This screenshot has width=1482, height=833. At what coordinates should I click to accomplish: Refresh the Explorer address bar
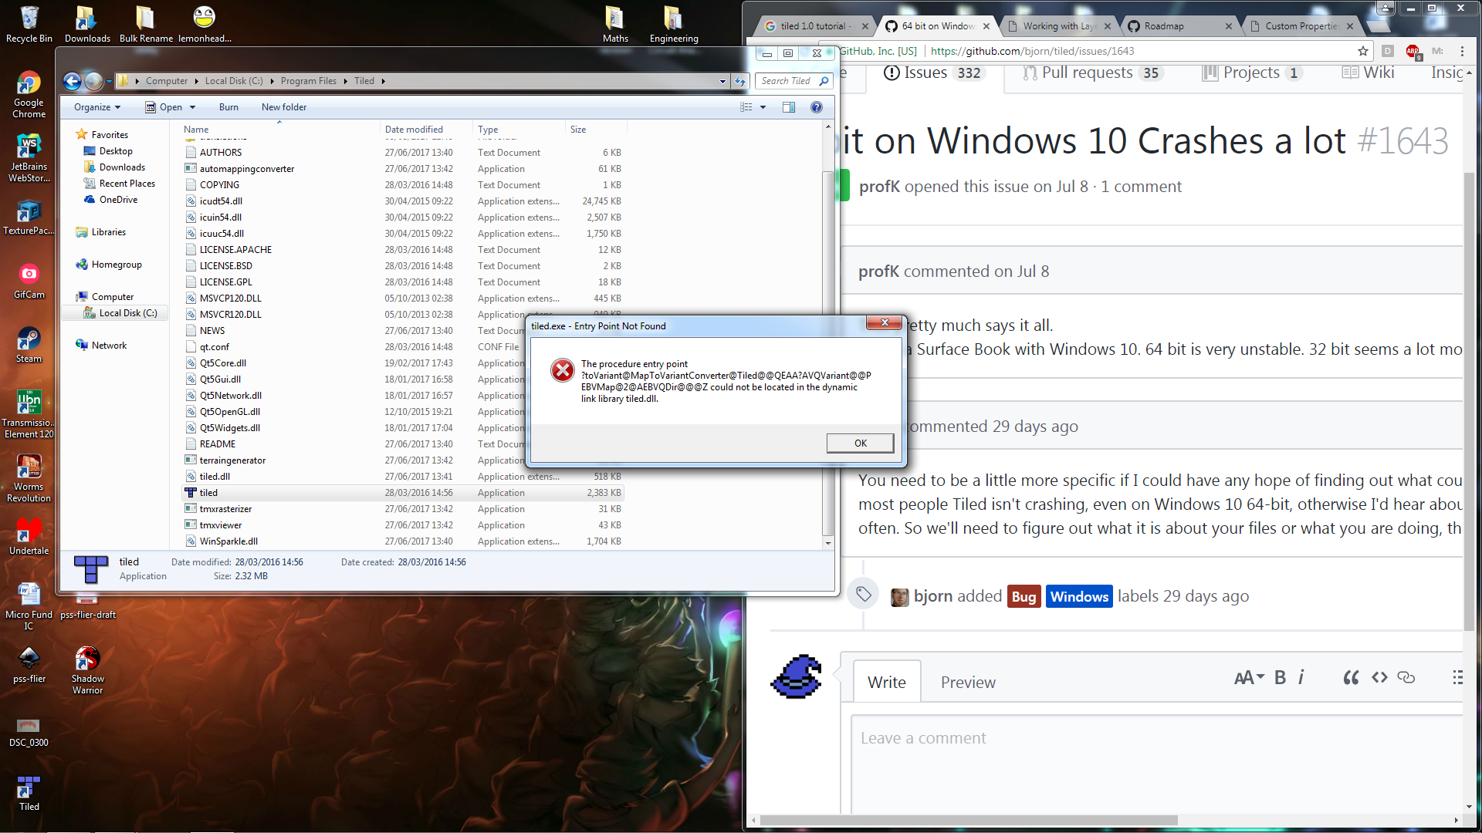click(740, 81)
